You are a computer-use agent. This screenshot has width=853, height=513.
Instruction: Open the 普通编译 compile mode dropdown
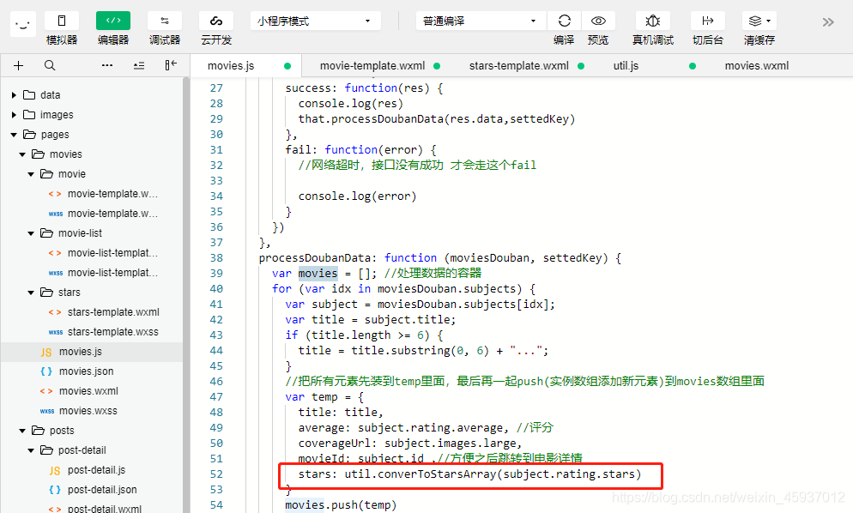pyautogui.click(x=481, y=21)
